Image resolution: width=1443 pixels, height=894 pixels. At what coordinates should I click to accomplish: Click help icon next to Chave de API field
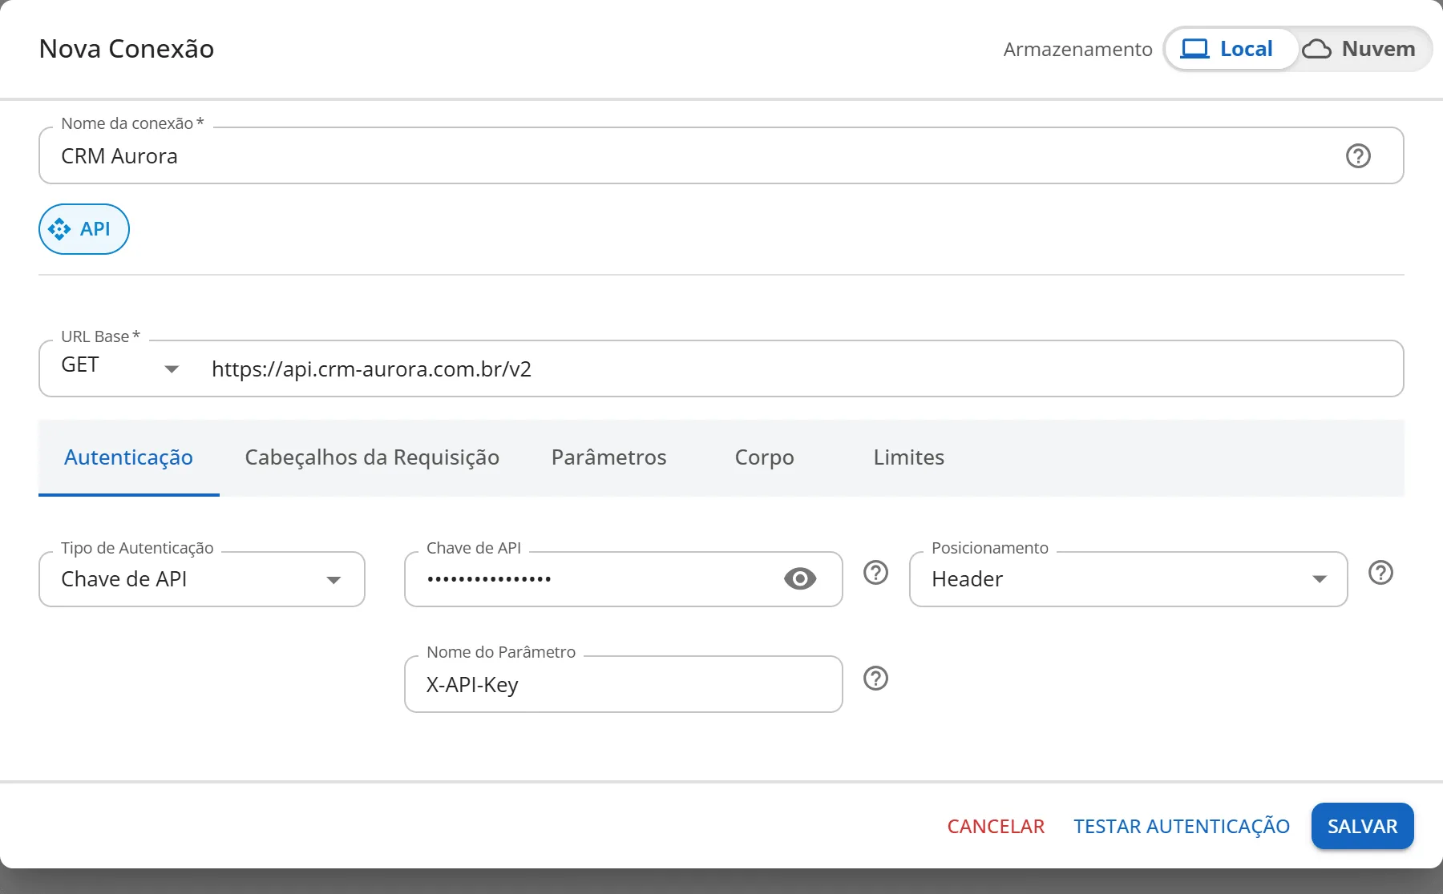pyautogui.click(x=875, y=573)
